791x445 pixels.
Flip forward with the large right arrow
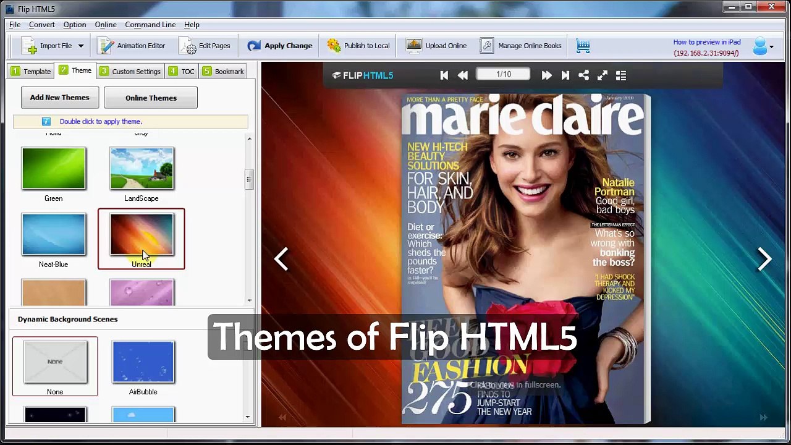pyautogui.click(x=764, y=259)
